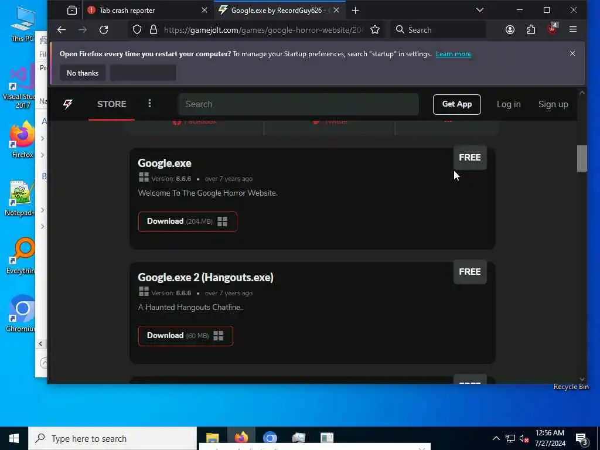Open Firefox account icon
Viewport: 600px width, 450px height.
pyautogui.click(x=510, y=30)
